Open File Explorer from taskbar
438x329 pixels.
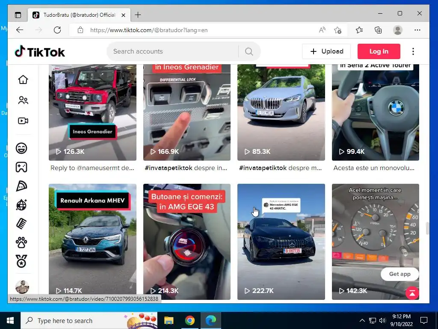pyautogui.click(x=169, y=320)
